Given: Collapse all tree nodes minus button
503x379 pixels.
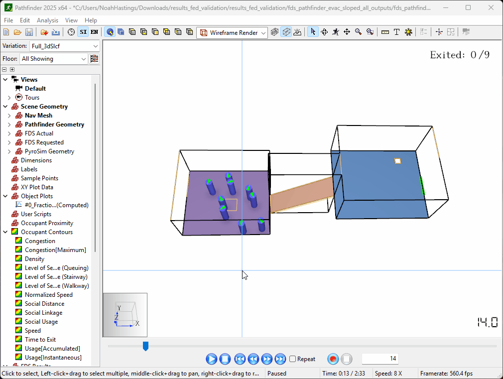Looking at the screenshot, I should tap(4, 69).
